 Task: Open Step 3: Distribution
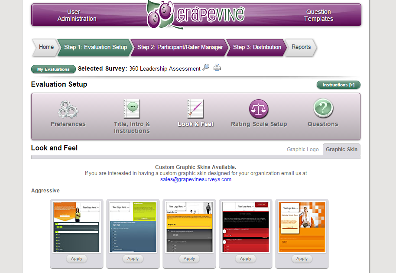[x=257, y=47]
